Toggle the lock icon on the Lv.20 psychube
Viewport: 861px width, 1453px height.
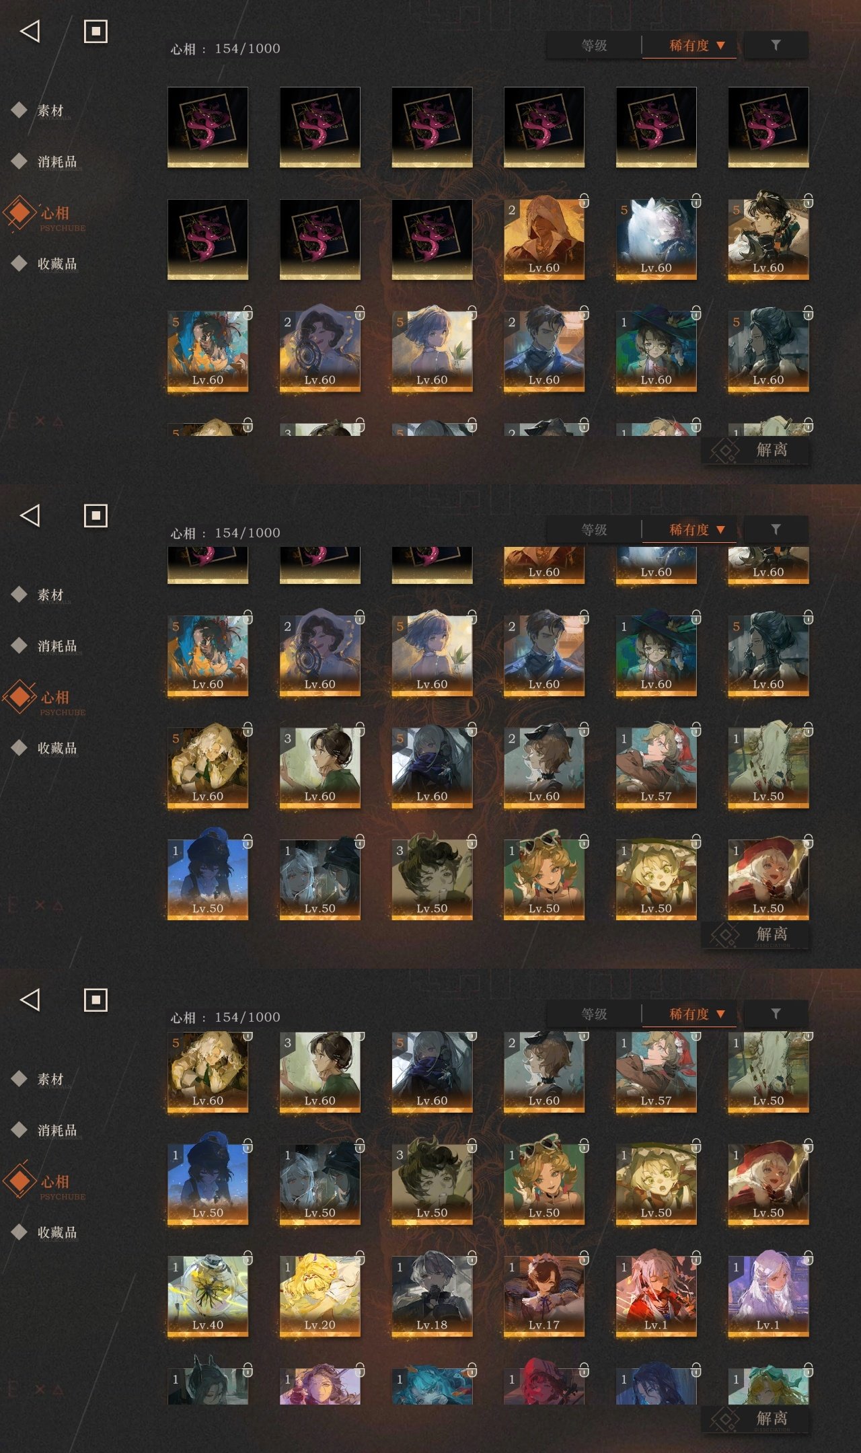pos(360,1257)
